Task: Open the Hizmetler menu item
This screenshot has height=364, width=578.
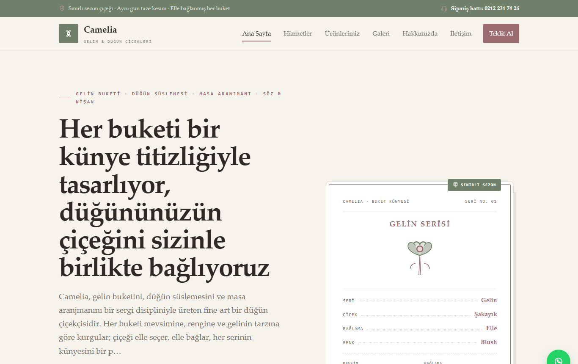Action: (x=298, y=33)
